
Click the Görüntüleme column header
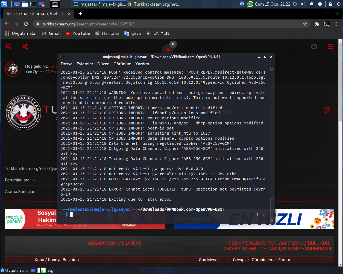point(264,260)
